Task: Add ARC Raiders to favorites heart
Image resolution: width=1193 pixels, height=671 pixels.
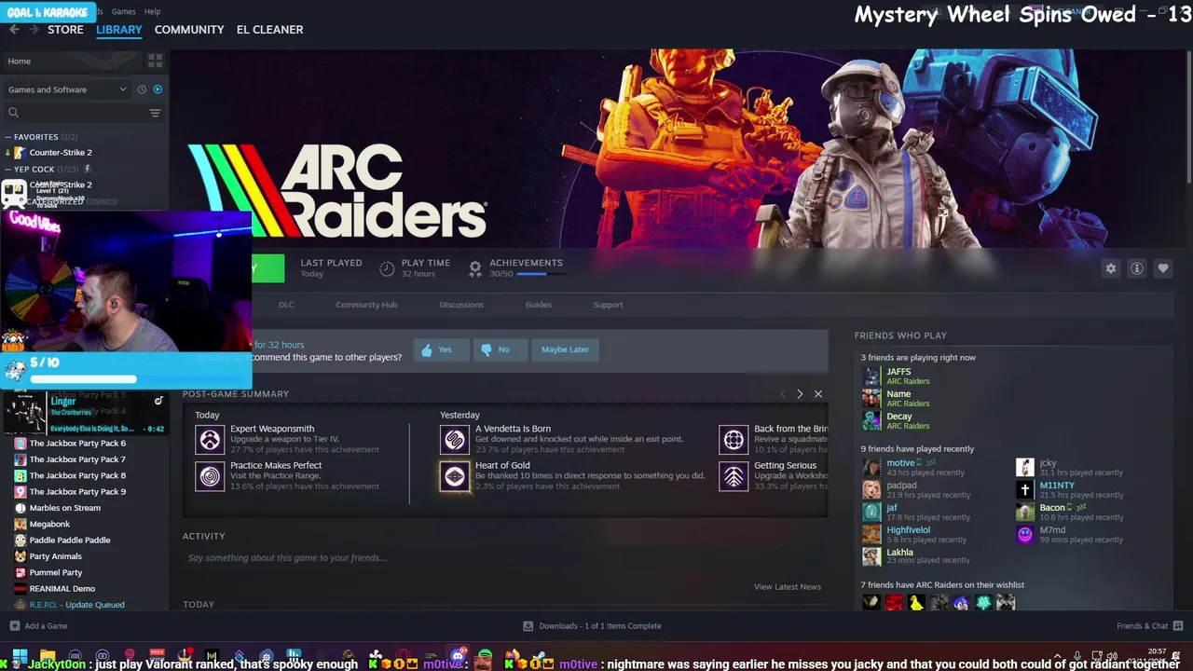Action: tap(1162, 268)
